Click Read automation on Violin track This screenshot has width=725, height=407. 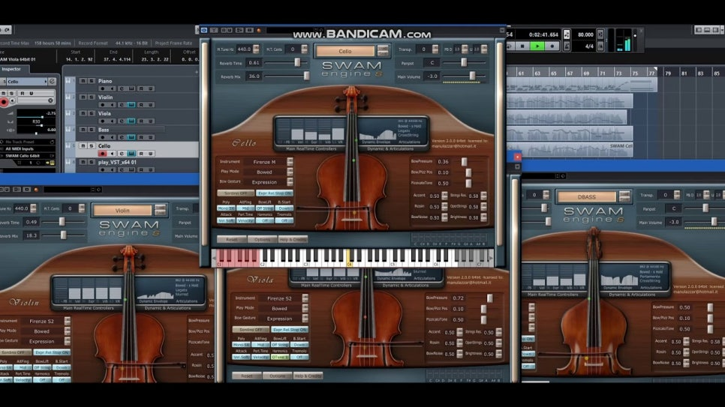click(x=141, y=105)
